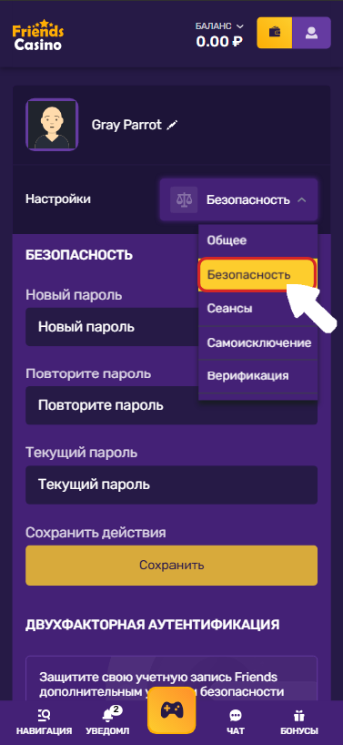This screenshot has width=343, height=745.
Task: Edit nickname with the pencil icon
Action: pyautogui.click(x=172, y=125)
